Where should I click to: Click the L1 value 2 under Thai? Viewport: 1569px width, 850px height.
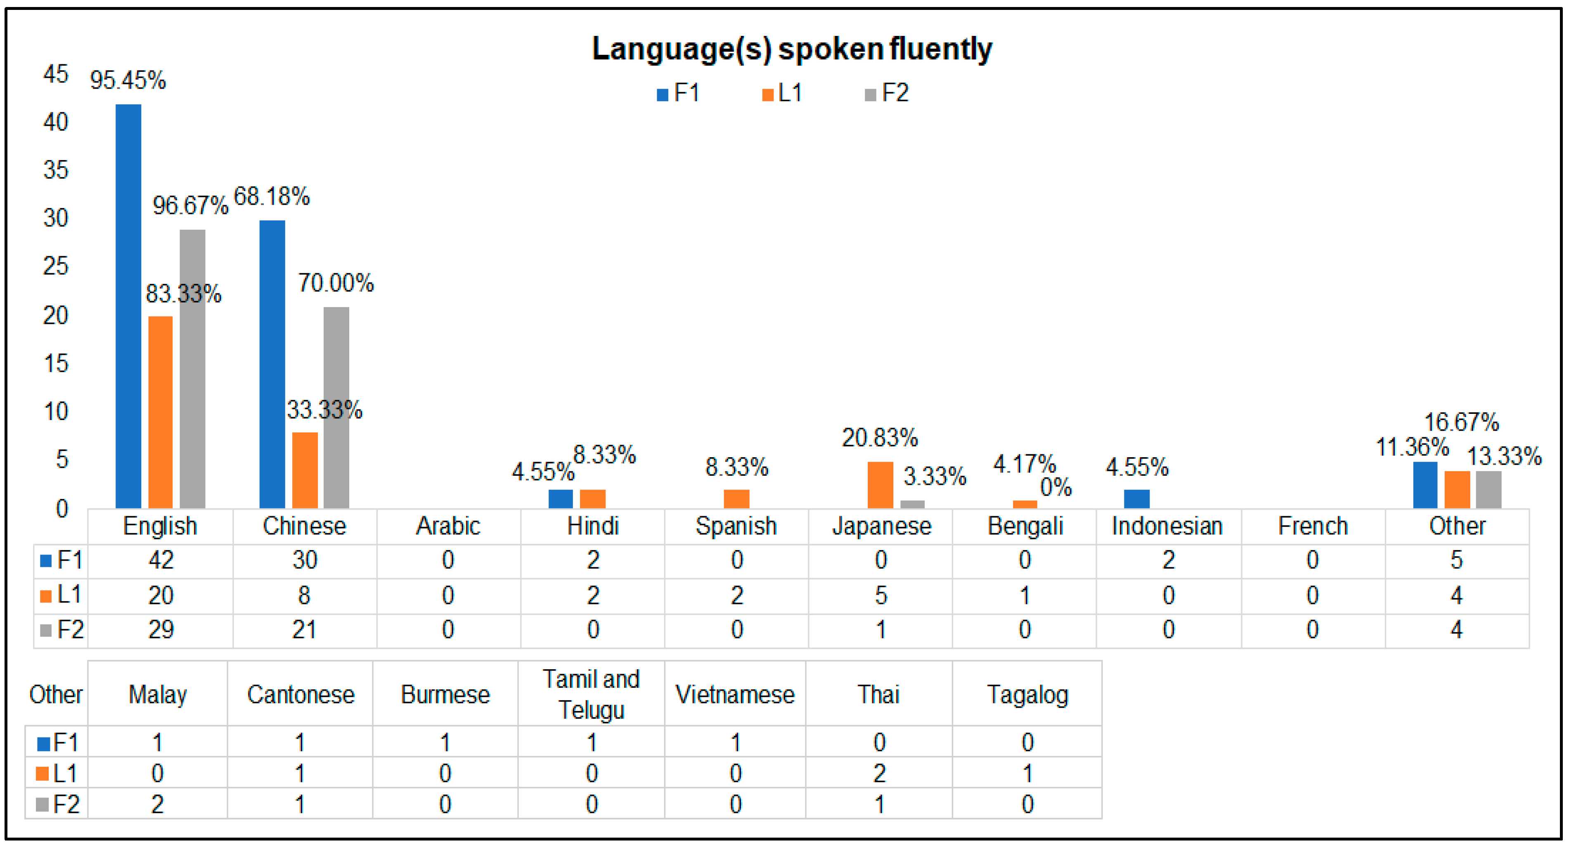coord(879,773)
